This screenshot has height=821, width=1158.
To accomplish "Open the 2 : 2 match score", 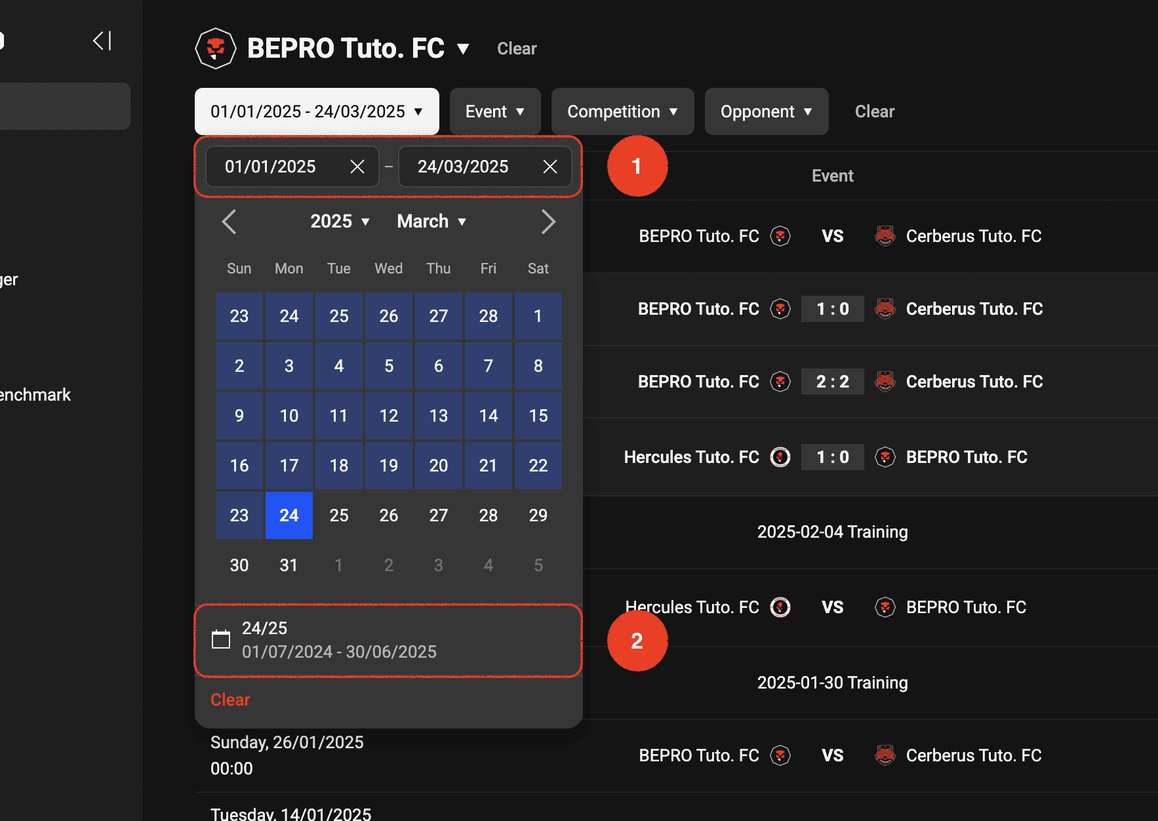I will point(833,382).
